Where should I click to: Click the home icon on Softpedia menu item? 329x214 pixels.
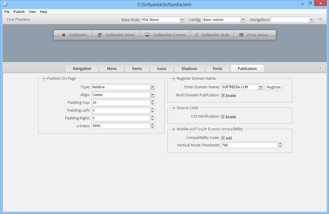[63, 35]
